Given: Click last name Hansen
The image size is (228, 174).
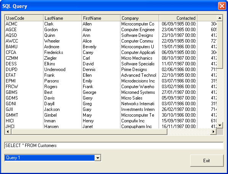Looking at the screenshot, I should [x=51, y=127].
